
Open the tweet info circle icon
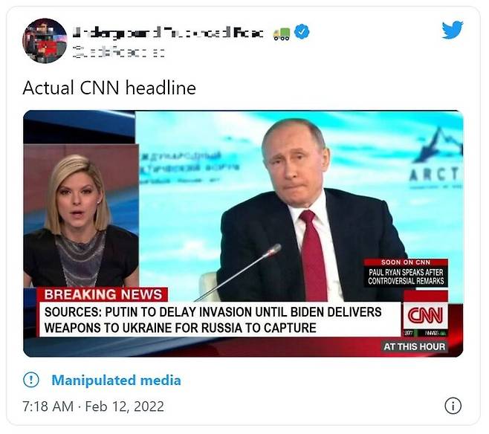(453, 406)
